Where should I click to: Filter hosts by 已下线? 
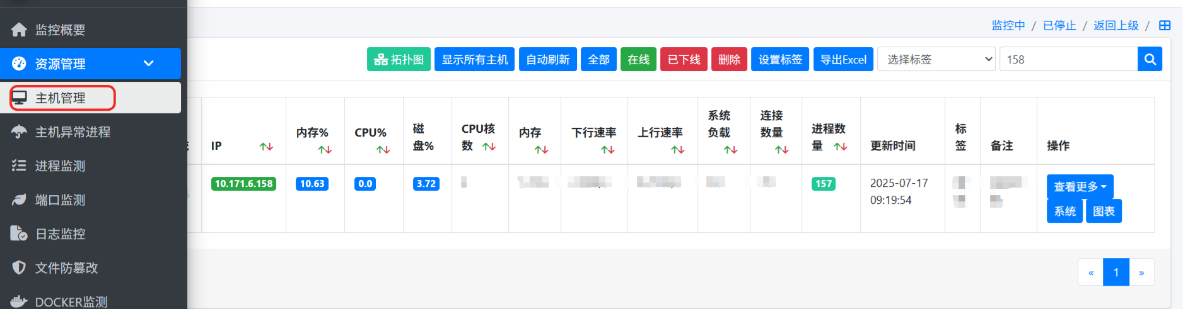[x=684, y=59]
